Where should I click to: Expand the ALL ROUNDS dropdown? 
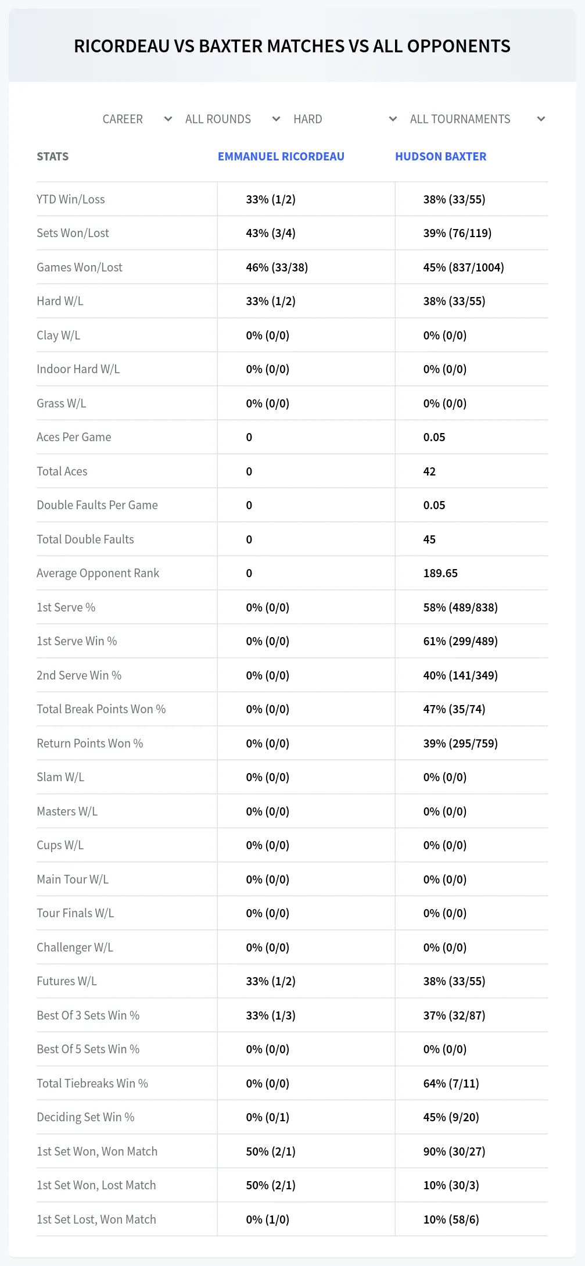[232, 119]
